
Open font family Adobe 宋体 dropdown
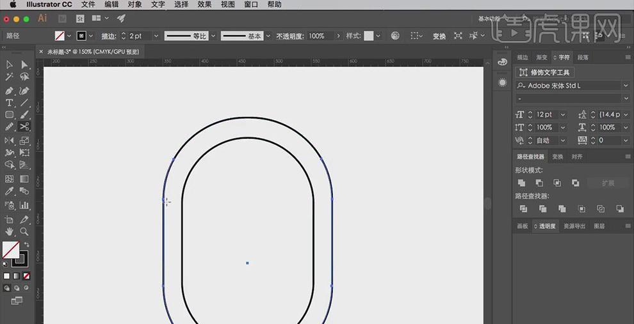(x=626, y=86)
